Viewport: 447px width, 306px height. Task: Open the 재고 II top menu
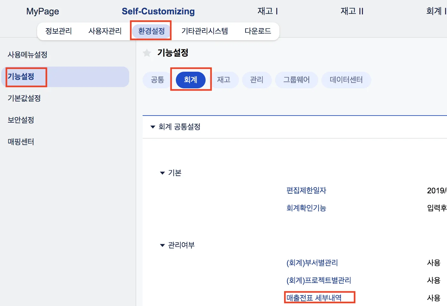(x=352, y=11)
